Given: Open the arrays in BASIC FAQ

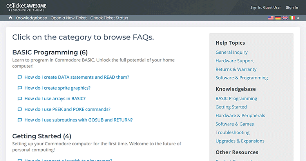Looking at the screenshot, I should coord(55,99).
